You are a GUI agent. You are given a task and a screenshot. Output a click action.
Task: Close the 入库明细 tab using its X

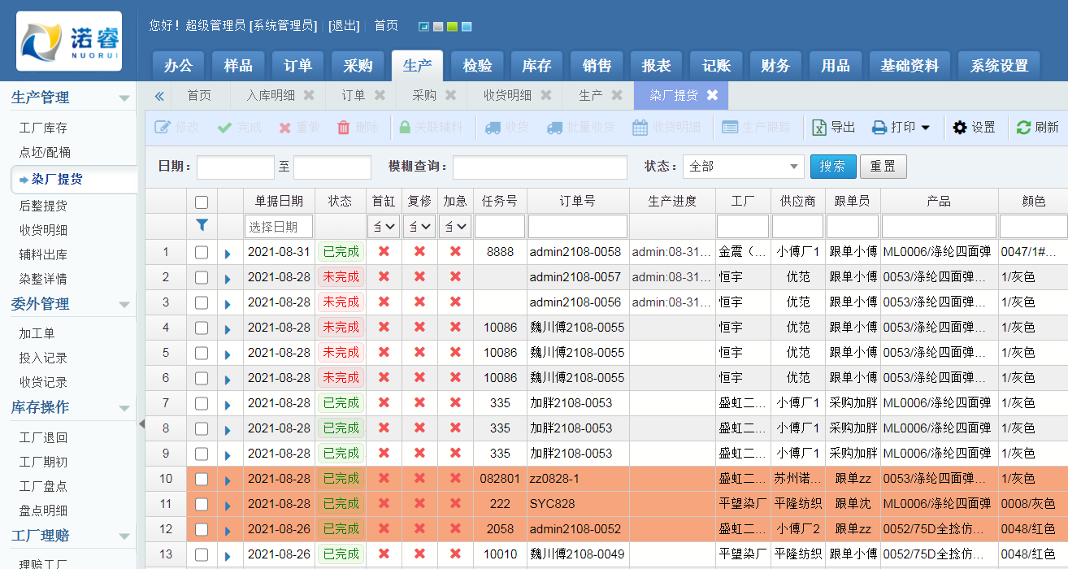tap(309, 95)
